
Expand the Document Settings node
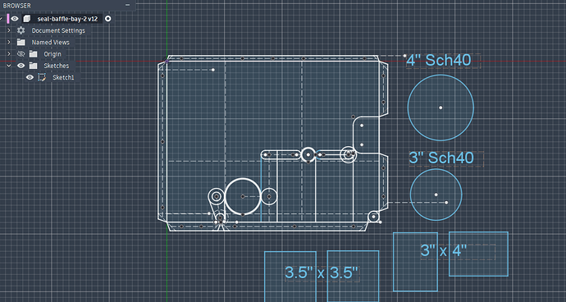pyautogui.click(x=9, y=30)
